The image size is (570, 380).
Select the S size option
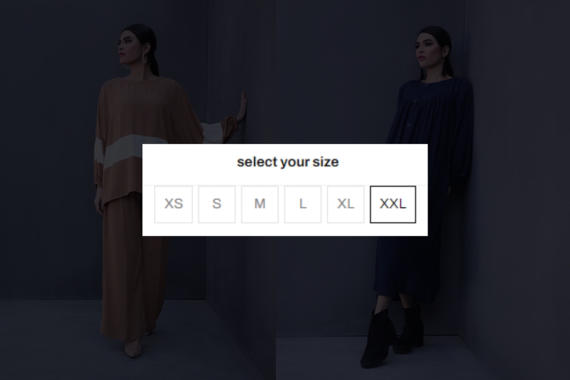click(x=217, y=204)
